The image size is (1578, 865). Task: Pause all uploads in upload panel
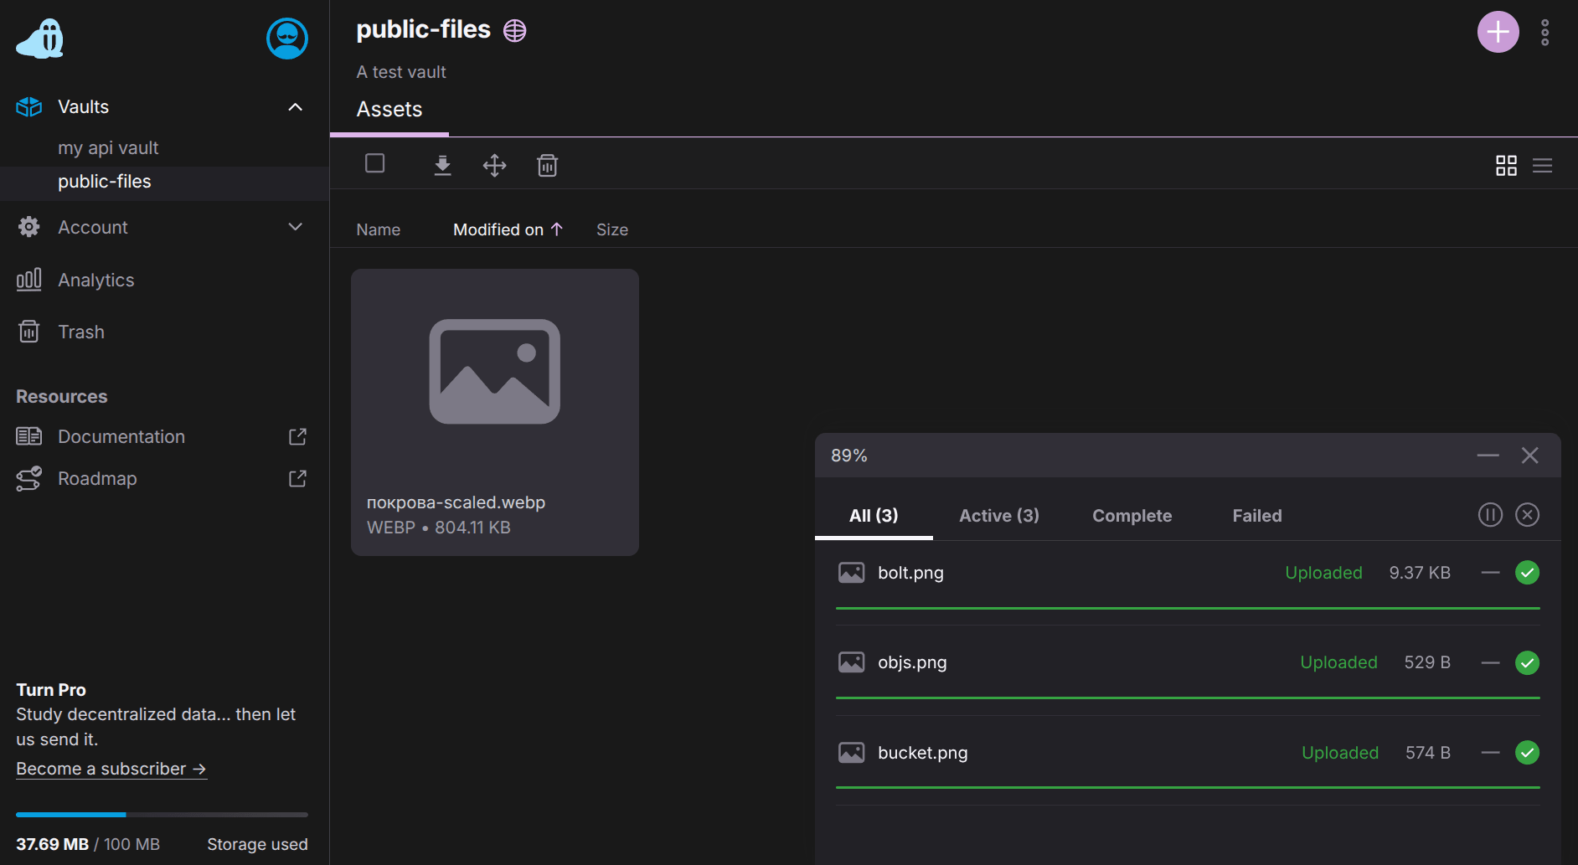coord(1490,515)
